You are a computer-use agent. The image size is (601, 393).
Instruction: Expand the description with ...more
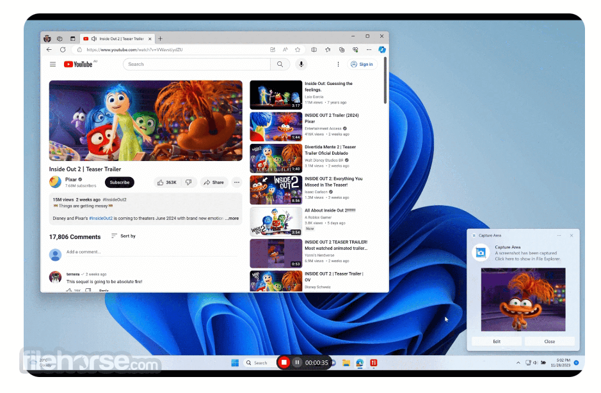click(x=232, y=218)
